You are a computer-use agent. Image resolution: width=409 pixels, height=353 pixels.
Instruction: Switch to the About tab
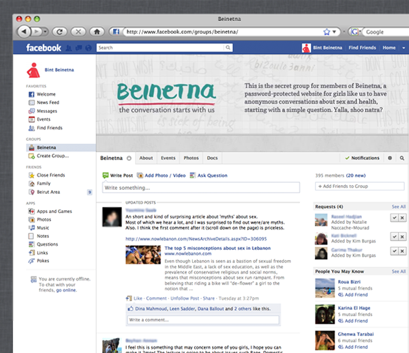coord(146,158)
